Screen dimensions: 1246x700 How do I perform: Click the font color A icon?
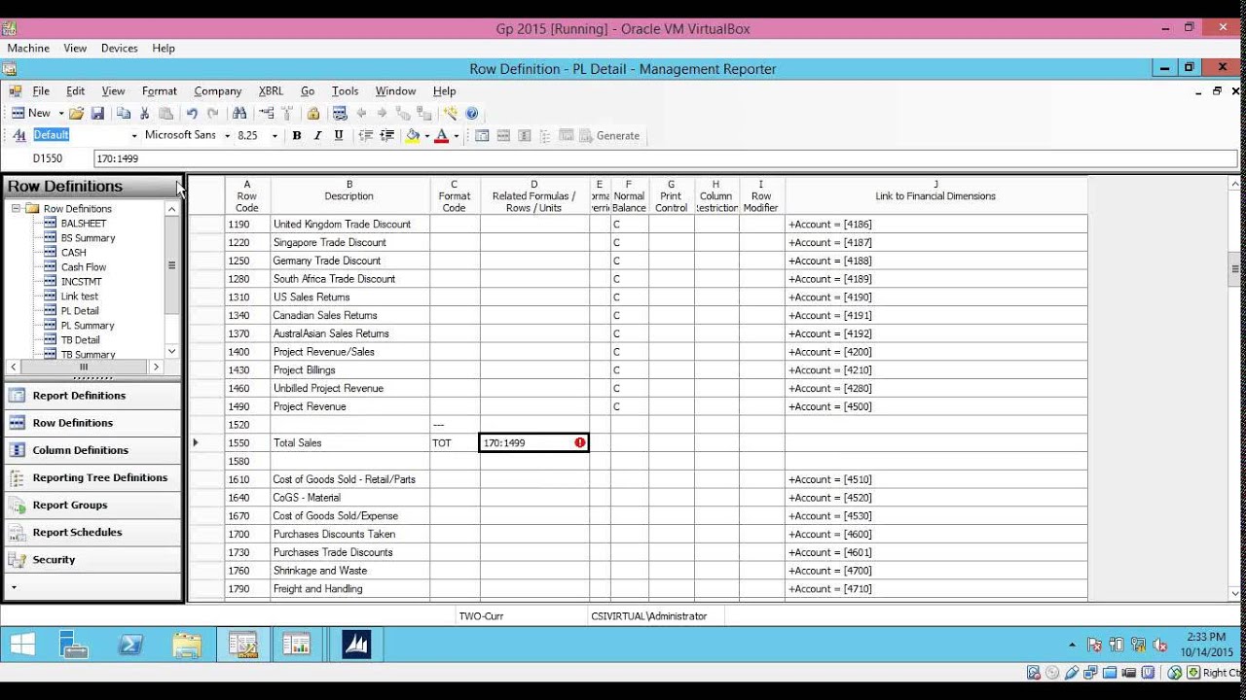tap(442, 136)
